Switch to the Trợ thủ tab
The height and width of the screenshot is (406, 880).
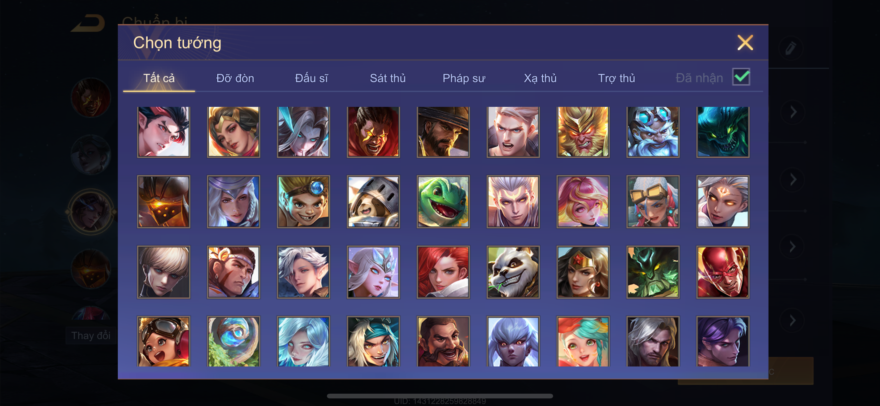(x=616, y=78)
